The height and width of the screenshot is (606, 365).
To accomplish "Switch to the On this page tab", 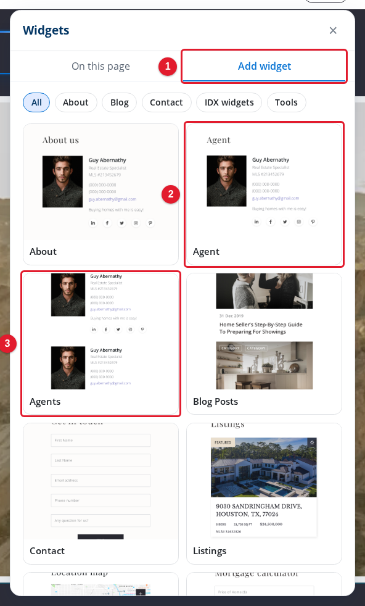I will 100,66.
